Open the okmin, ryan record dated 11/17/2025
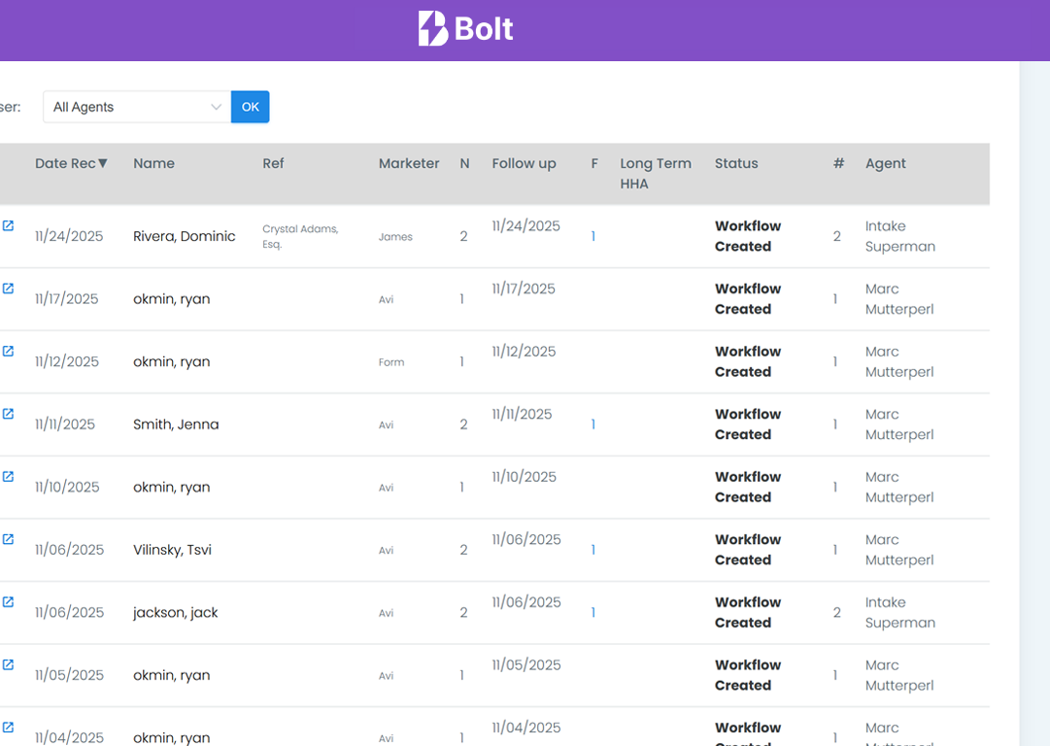1050x746 pixels. [x=9, y=289]
